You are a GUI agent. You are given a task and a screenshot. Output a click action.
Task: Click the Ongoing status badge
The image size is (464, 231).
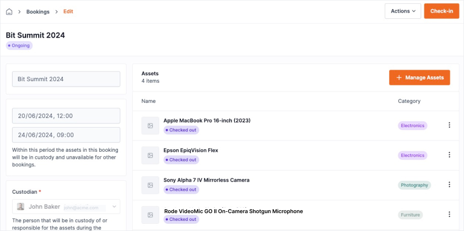pos(19,45)
